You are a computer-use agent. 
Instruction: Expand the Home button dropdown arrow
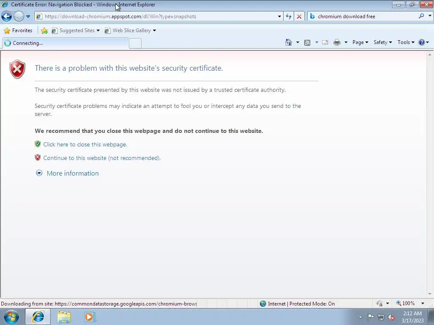click(298, 42)
